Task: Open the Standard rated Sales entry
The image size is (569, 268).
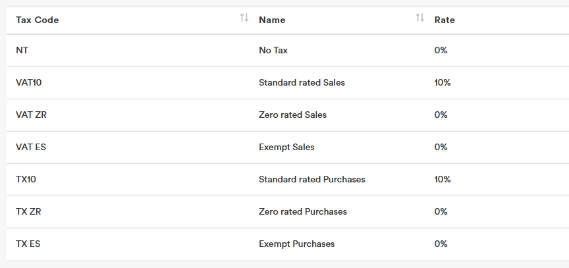Action: click(302, 83)
